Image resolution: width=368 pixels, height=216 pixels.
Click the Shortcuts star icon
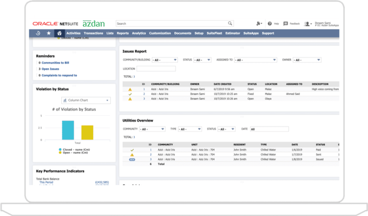pos(48,33)
